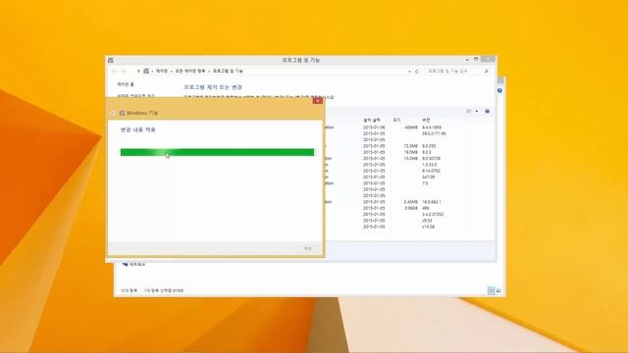Screen dimensions: 628x353
Task: Switch rear window to large icons view
Action: pos(498,290)
